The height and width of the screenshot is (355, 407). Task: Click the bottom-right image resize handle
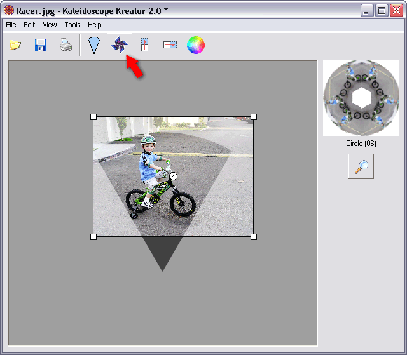[x=254, y=237]
